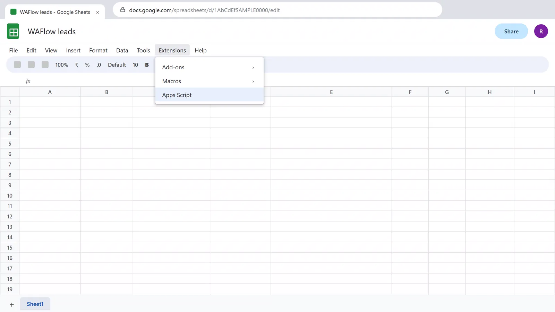Toggle bold formatting button
The image size is (555, 312).
[x=147, y=65]
